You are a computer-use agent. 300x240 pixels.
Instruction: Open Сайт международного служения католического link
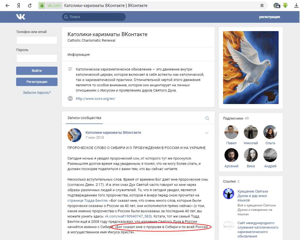point(258,229)
